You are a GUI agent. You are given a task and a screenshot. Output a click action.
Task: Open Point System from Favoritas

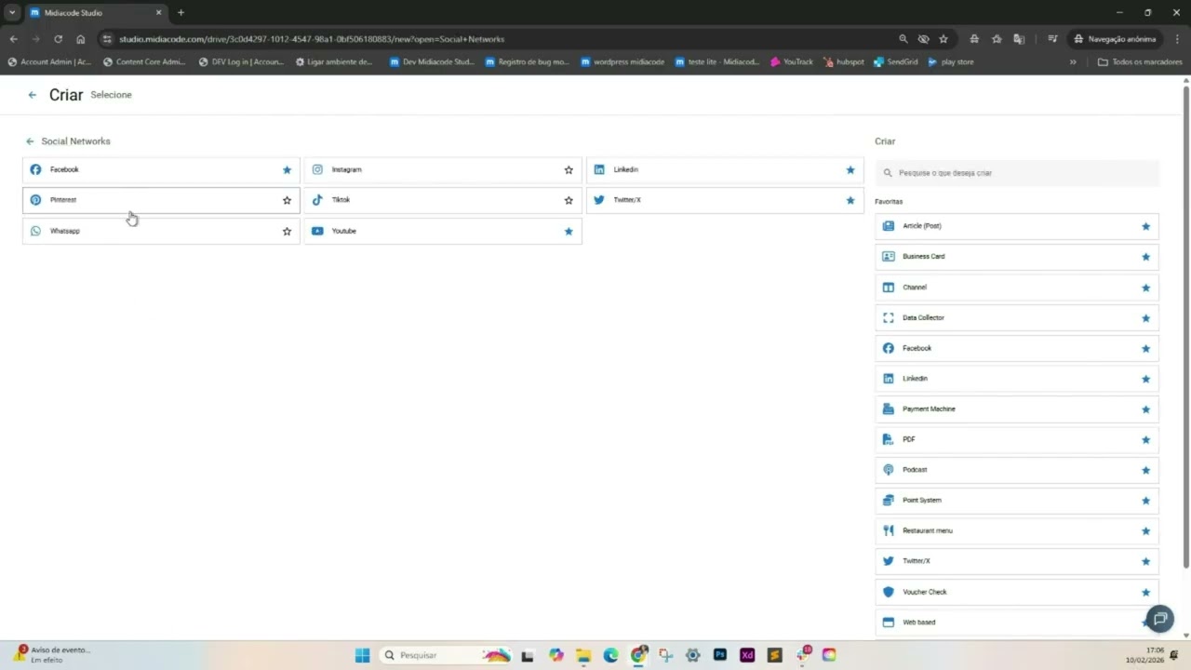(1017, 501)
